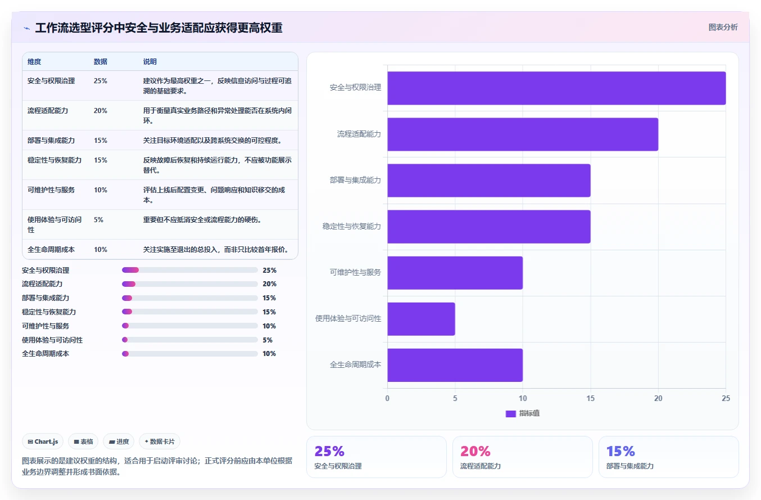Click the chart bar for 稳定性与恢复能力
761x500 pixels.
point(489,227)
